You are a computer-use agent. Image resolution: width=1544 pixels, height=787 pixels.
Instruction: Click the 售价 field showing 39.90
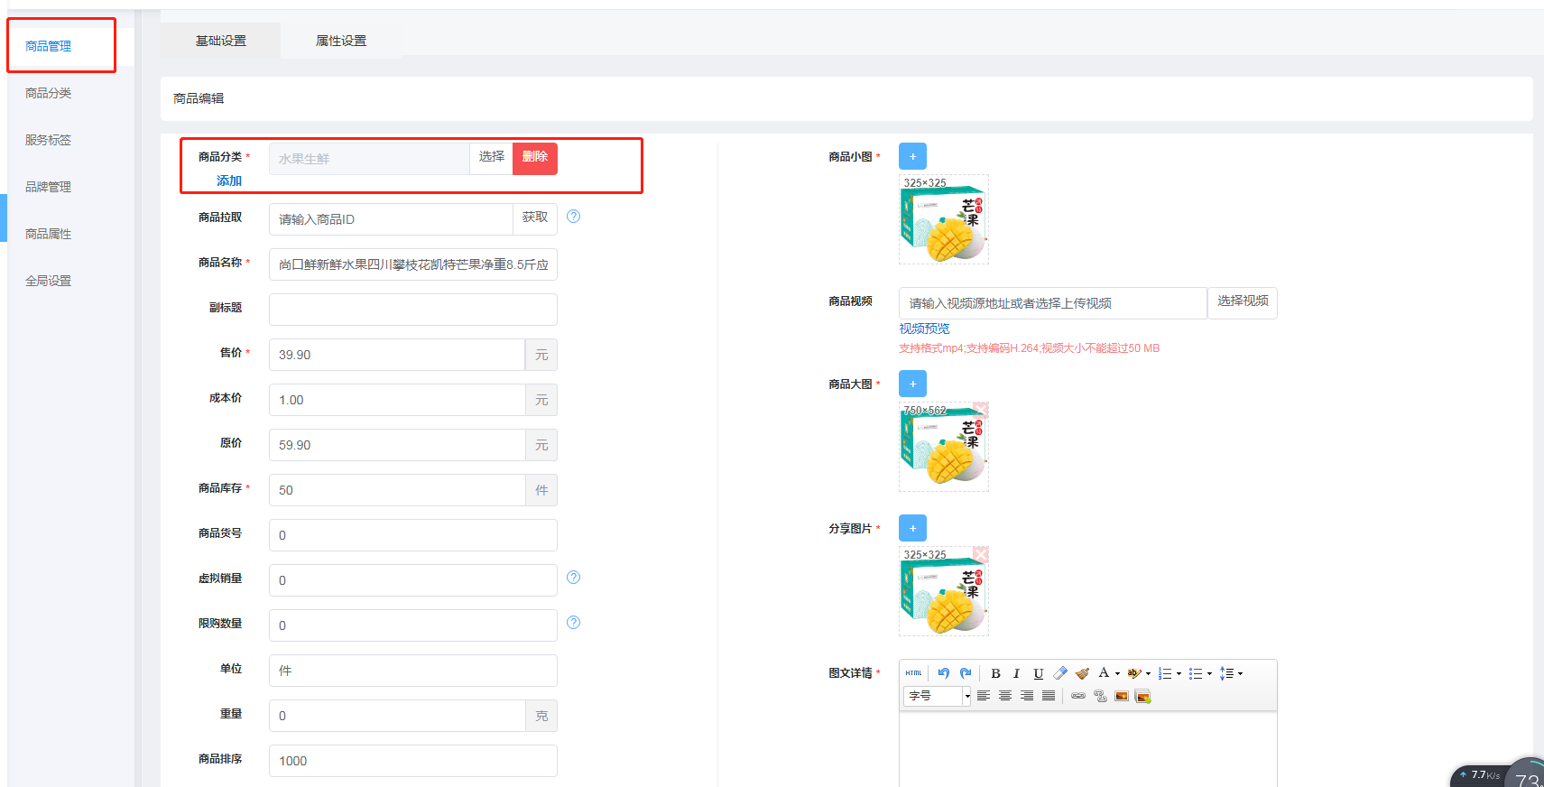[x=397, y=355]
